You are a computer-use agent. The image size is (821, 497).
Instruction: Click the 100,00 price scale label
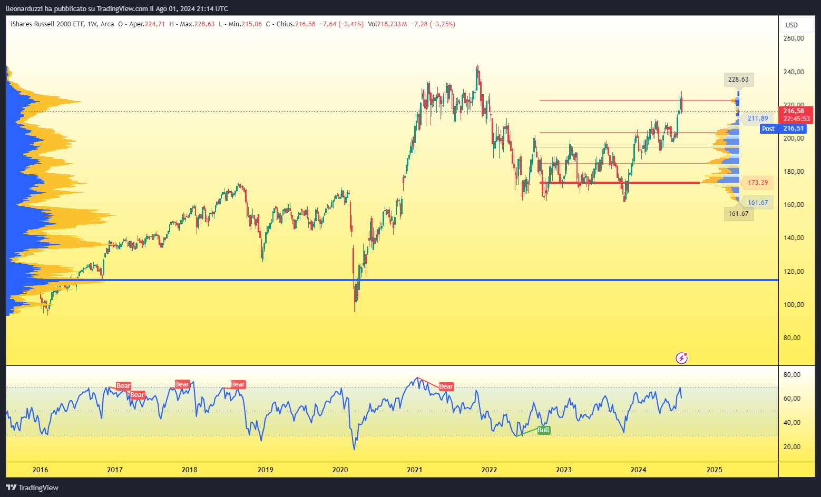point(794,305)
